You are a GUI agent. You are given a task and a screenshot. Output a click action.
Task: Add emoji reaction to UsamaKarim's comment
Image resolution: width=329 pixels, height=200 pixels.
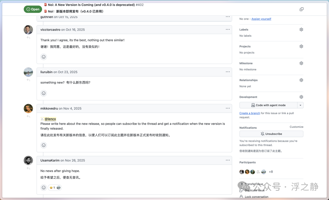[44, 188]
